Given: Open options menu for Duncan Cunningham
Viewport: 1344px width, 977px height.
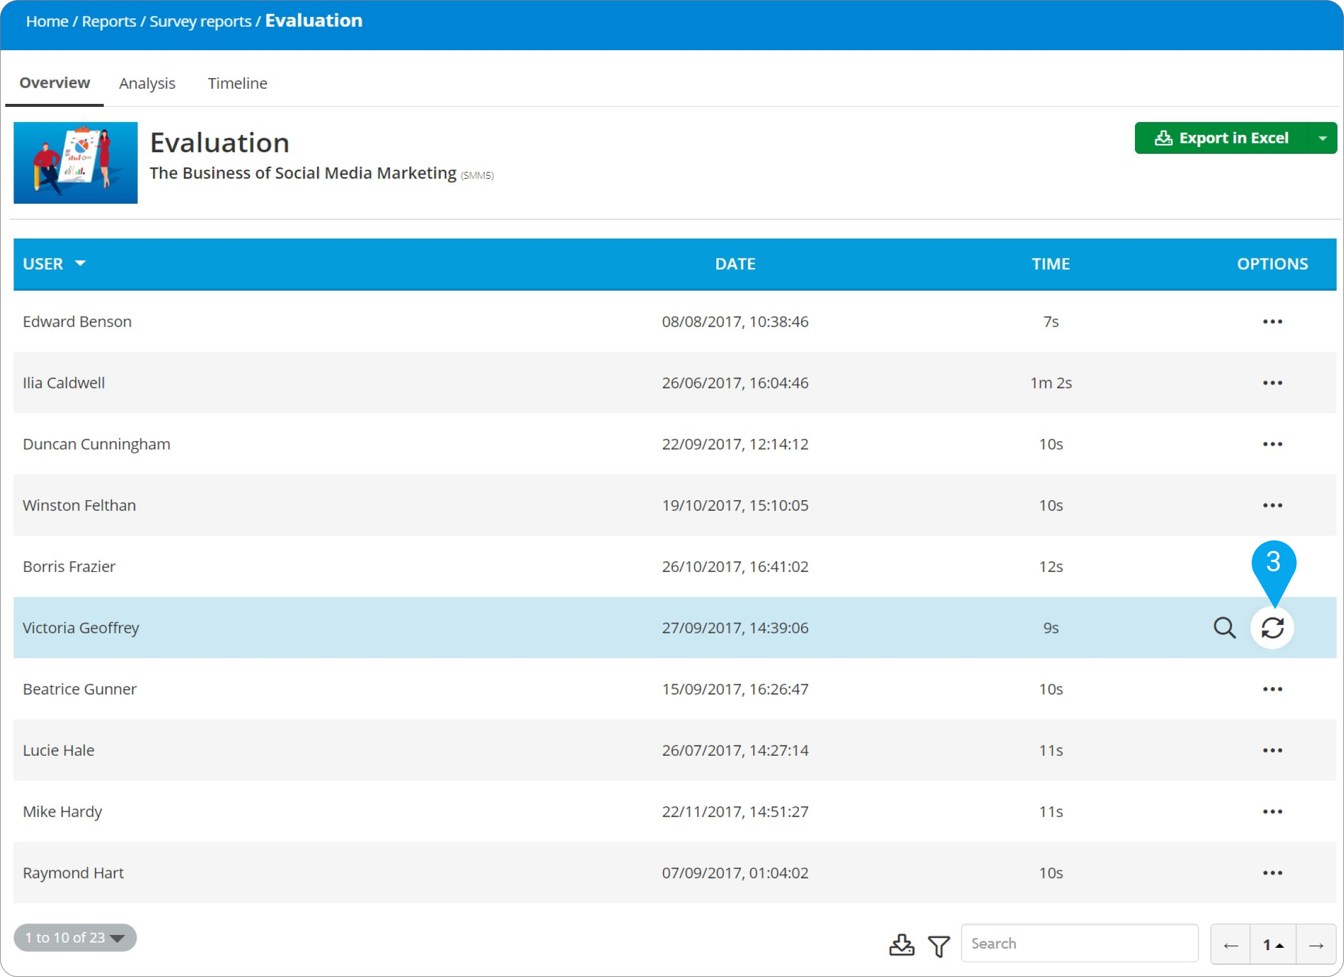Looking at the screenshot, I should (x=1272, y=444).
